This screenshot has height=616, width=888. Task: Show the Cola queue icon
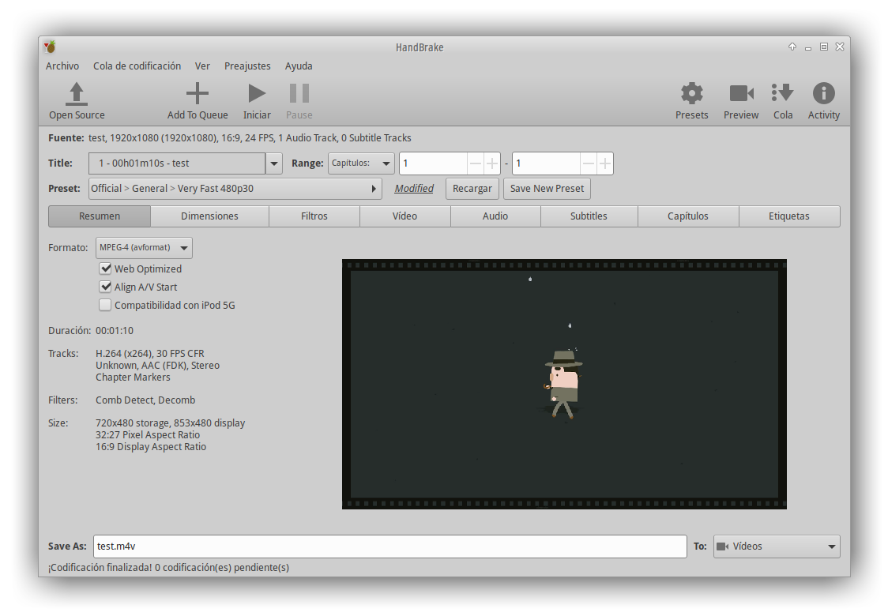click(783, 94)
